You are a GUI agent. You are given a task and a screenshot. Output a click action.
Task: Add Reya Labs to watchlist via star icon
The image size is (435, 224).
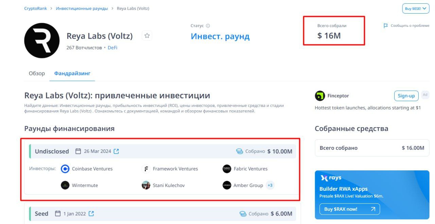(x=147, y=36)
